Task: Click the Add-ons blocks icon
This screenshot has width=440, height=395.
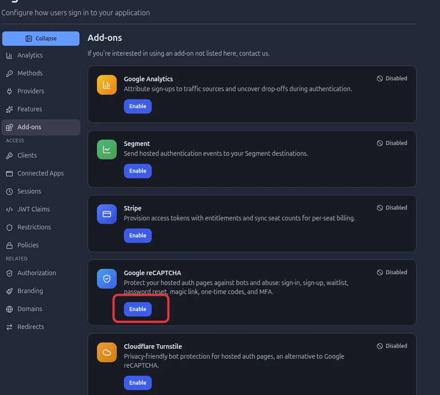Action: pos(9,127)
